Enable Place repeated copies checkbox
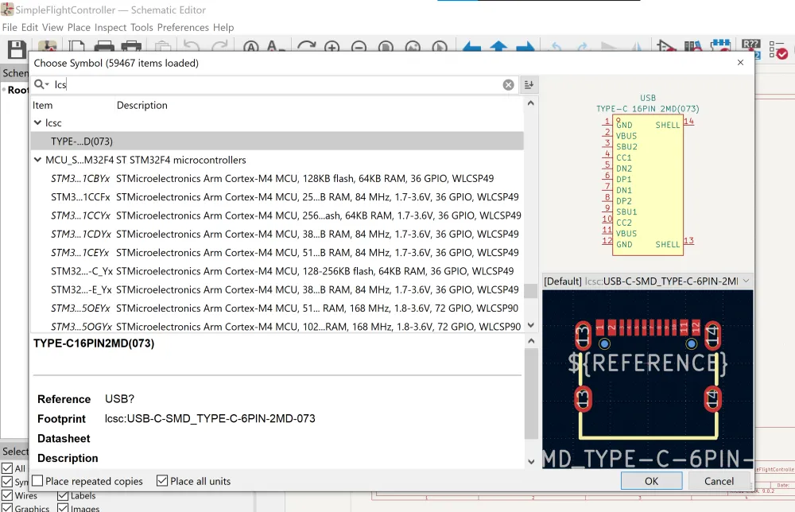795x512 pixels. [37, 481]
